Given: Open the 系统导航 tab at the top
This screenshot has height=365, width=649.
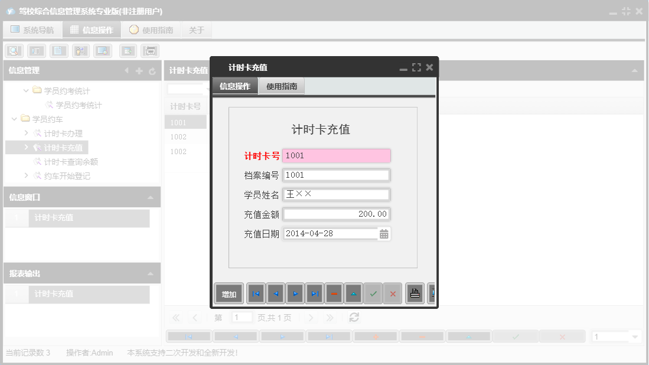Looking at the screenshot, I should pyautogui.click(x=32, y=29).
